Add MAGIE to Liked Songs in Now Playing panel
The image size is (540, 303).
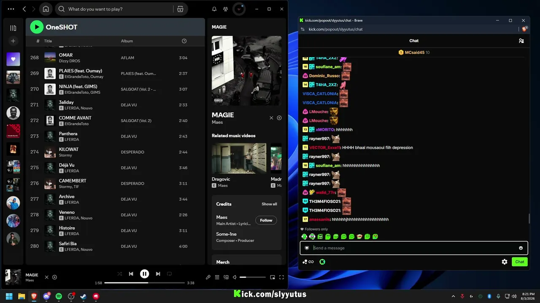279,118
